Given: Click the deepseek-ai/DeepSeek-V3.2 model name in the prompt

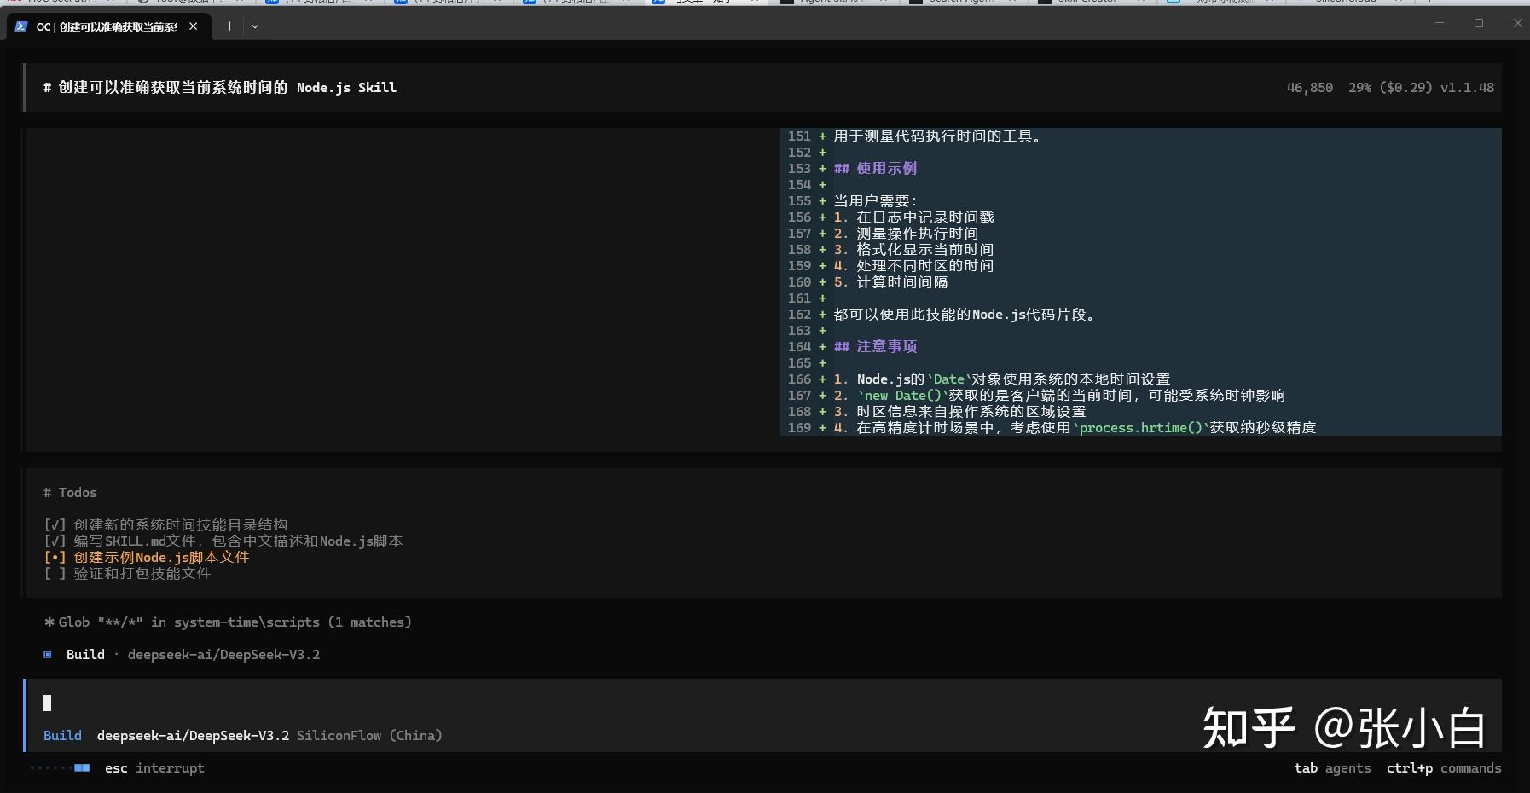Looking at the screenshot, I should click(193, 736).
